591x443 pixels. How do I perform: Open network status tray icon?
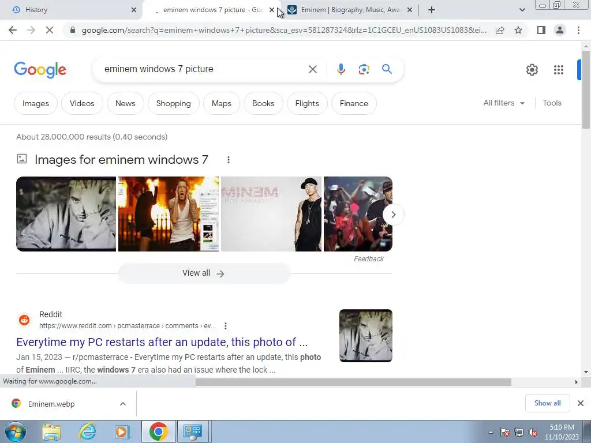click(519, 432)
